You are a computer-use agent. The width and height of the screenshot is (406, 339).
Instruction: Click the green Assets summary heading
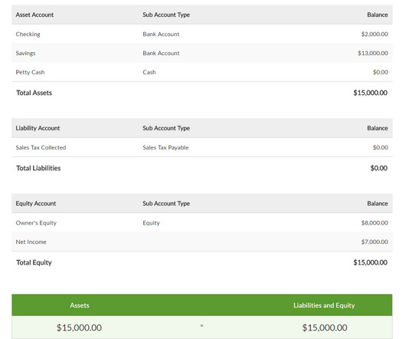(79, 305)
